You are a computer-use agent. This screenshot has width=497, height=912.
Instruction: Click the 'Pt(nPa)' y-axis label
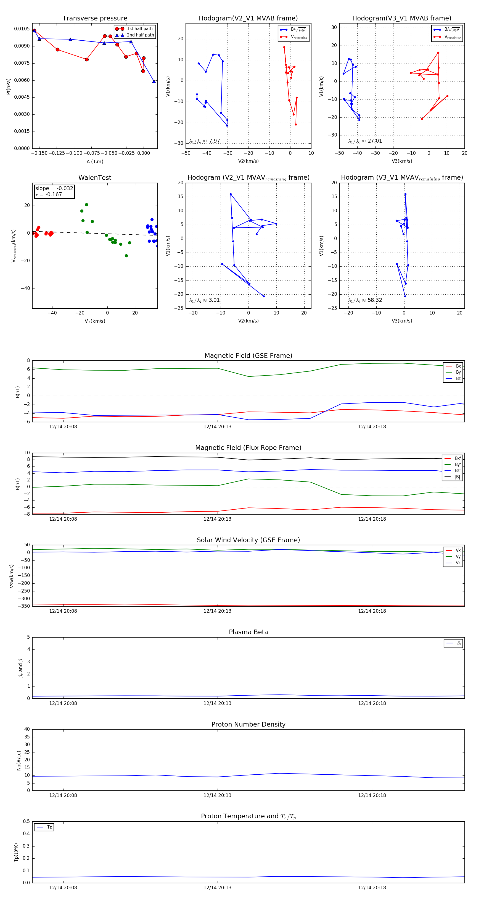9,87
